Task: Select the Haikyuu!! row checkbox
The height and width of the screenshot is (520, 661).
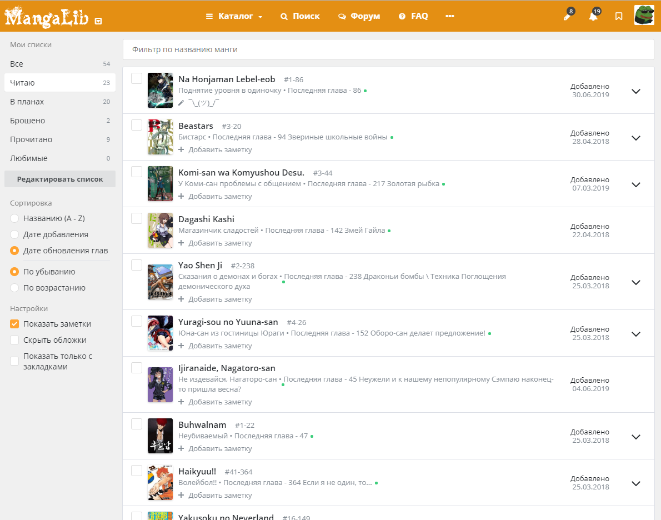Action: point(137,471)
